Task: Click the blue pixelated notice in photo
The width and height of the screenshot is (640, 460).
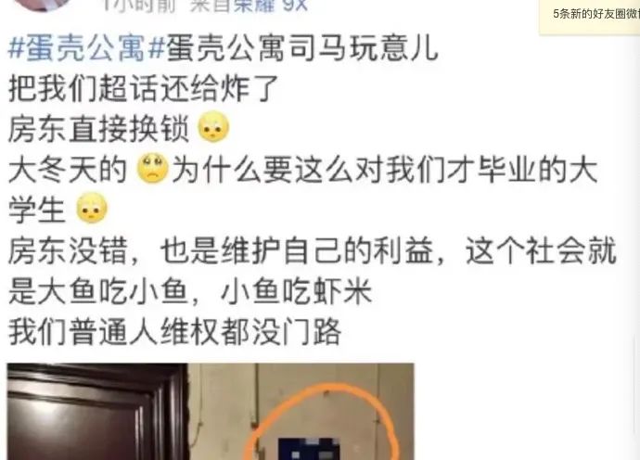Action: pyautogui.click(x=309, y=449)
